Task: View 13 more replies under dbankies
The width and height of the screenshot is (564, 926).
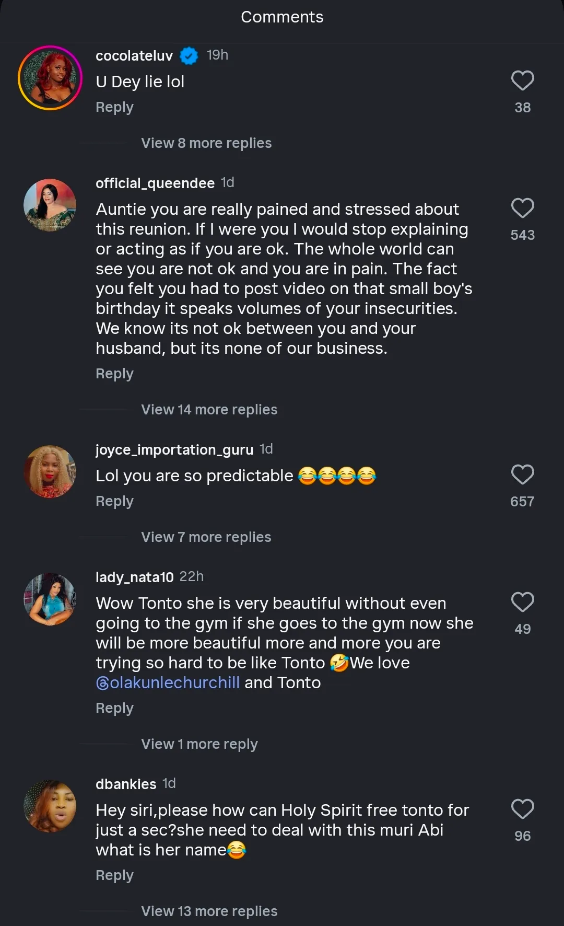Action: click(209, 911)
